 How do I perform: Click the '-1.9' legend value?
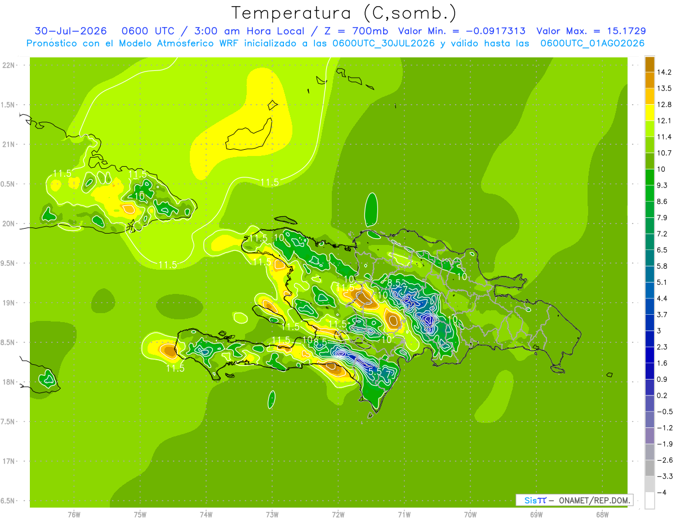[x=665, y=444]
